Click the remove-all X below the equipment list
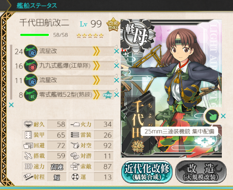This screenshot has height=190, width=233. pyautogui.click(x=11, y=105)
